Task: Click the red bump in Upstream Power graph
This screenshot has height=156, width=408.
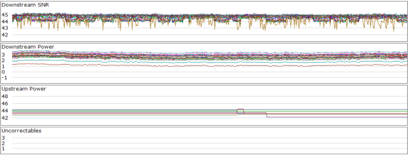Action: tap(240, 111)
